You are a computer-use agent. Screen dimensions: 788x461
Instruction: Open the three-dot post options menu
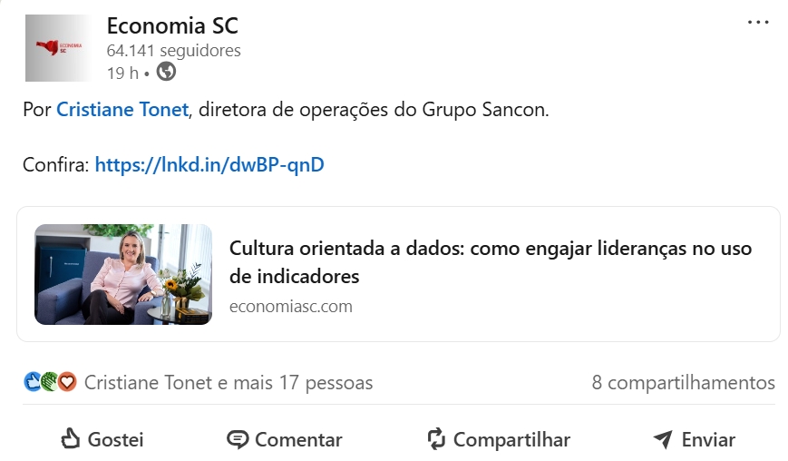tap(758, 23)
